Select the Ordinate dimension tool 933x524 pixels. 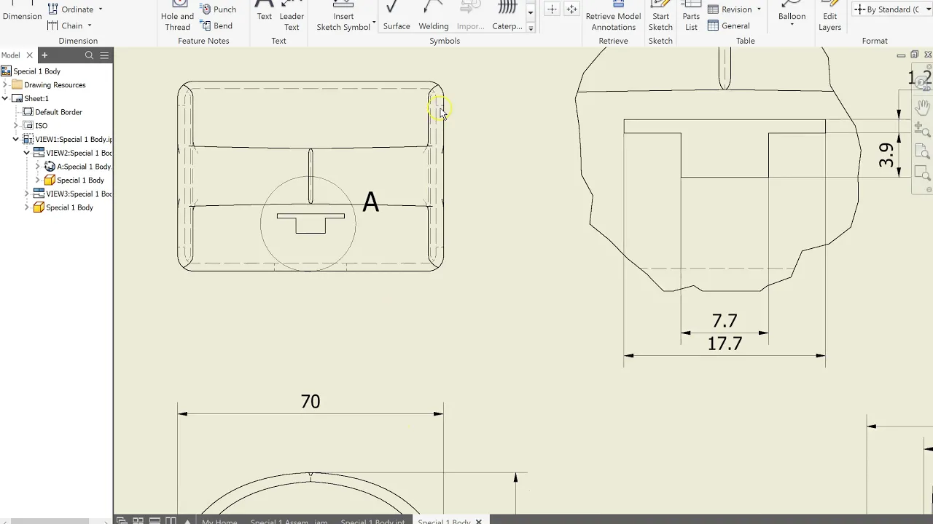coord(71,9)
